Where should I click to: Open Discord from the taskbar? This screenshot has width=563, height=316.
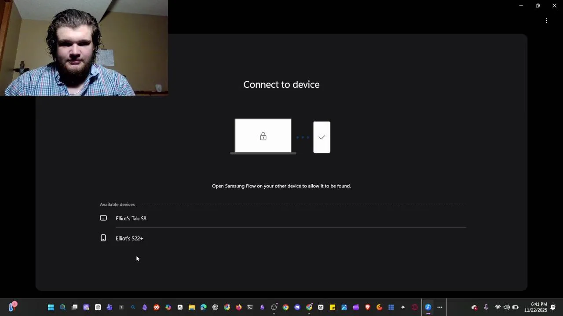click(297, 307)
